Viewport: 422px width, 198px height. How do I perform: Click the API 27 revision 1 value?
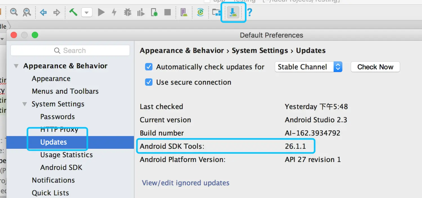click(x=313, y=159)
